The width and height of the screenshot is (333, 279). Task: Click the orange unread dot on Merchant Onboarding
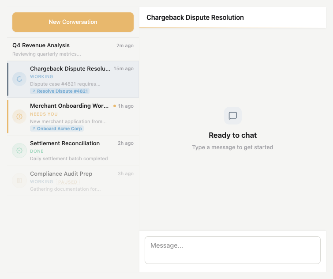115,106
